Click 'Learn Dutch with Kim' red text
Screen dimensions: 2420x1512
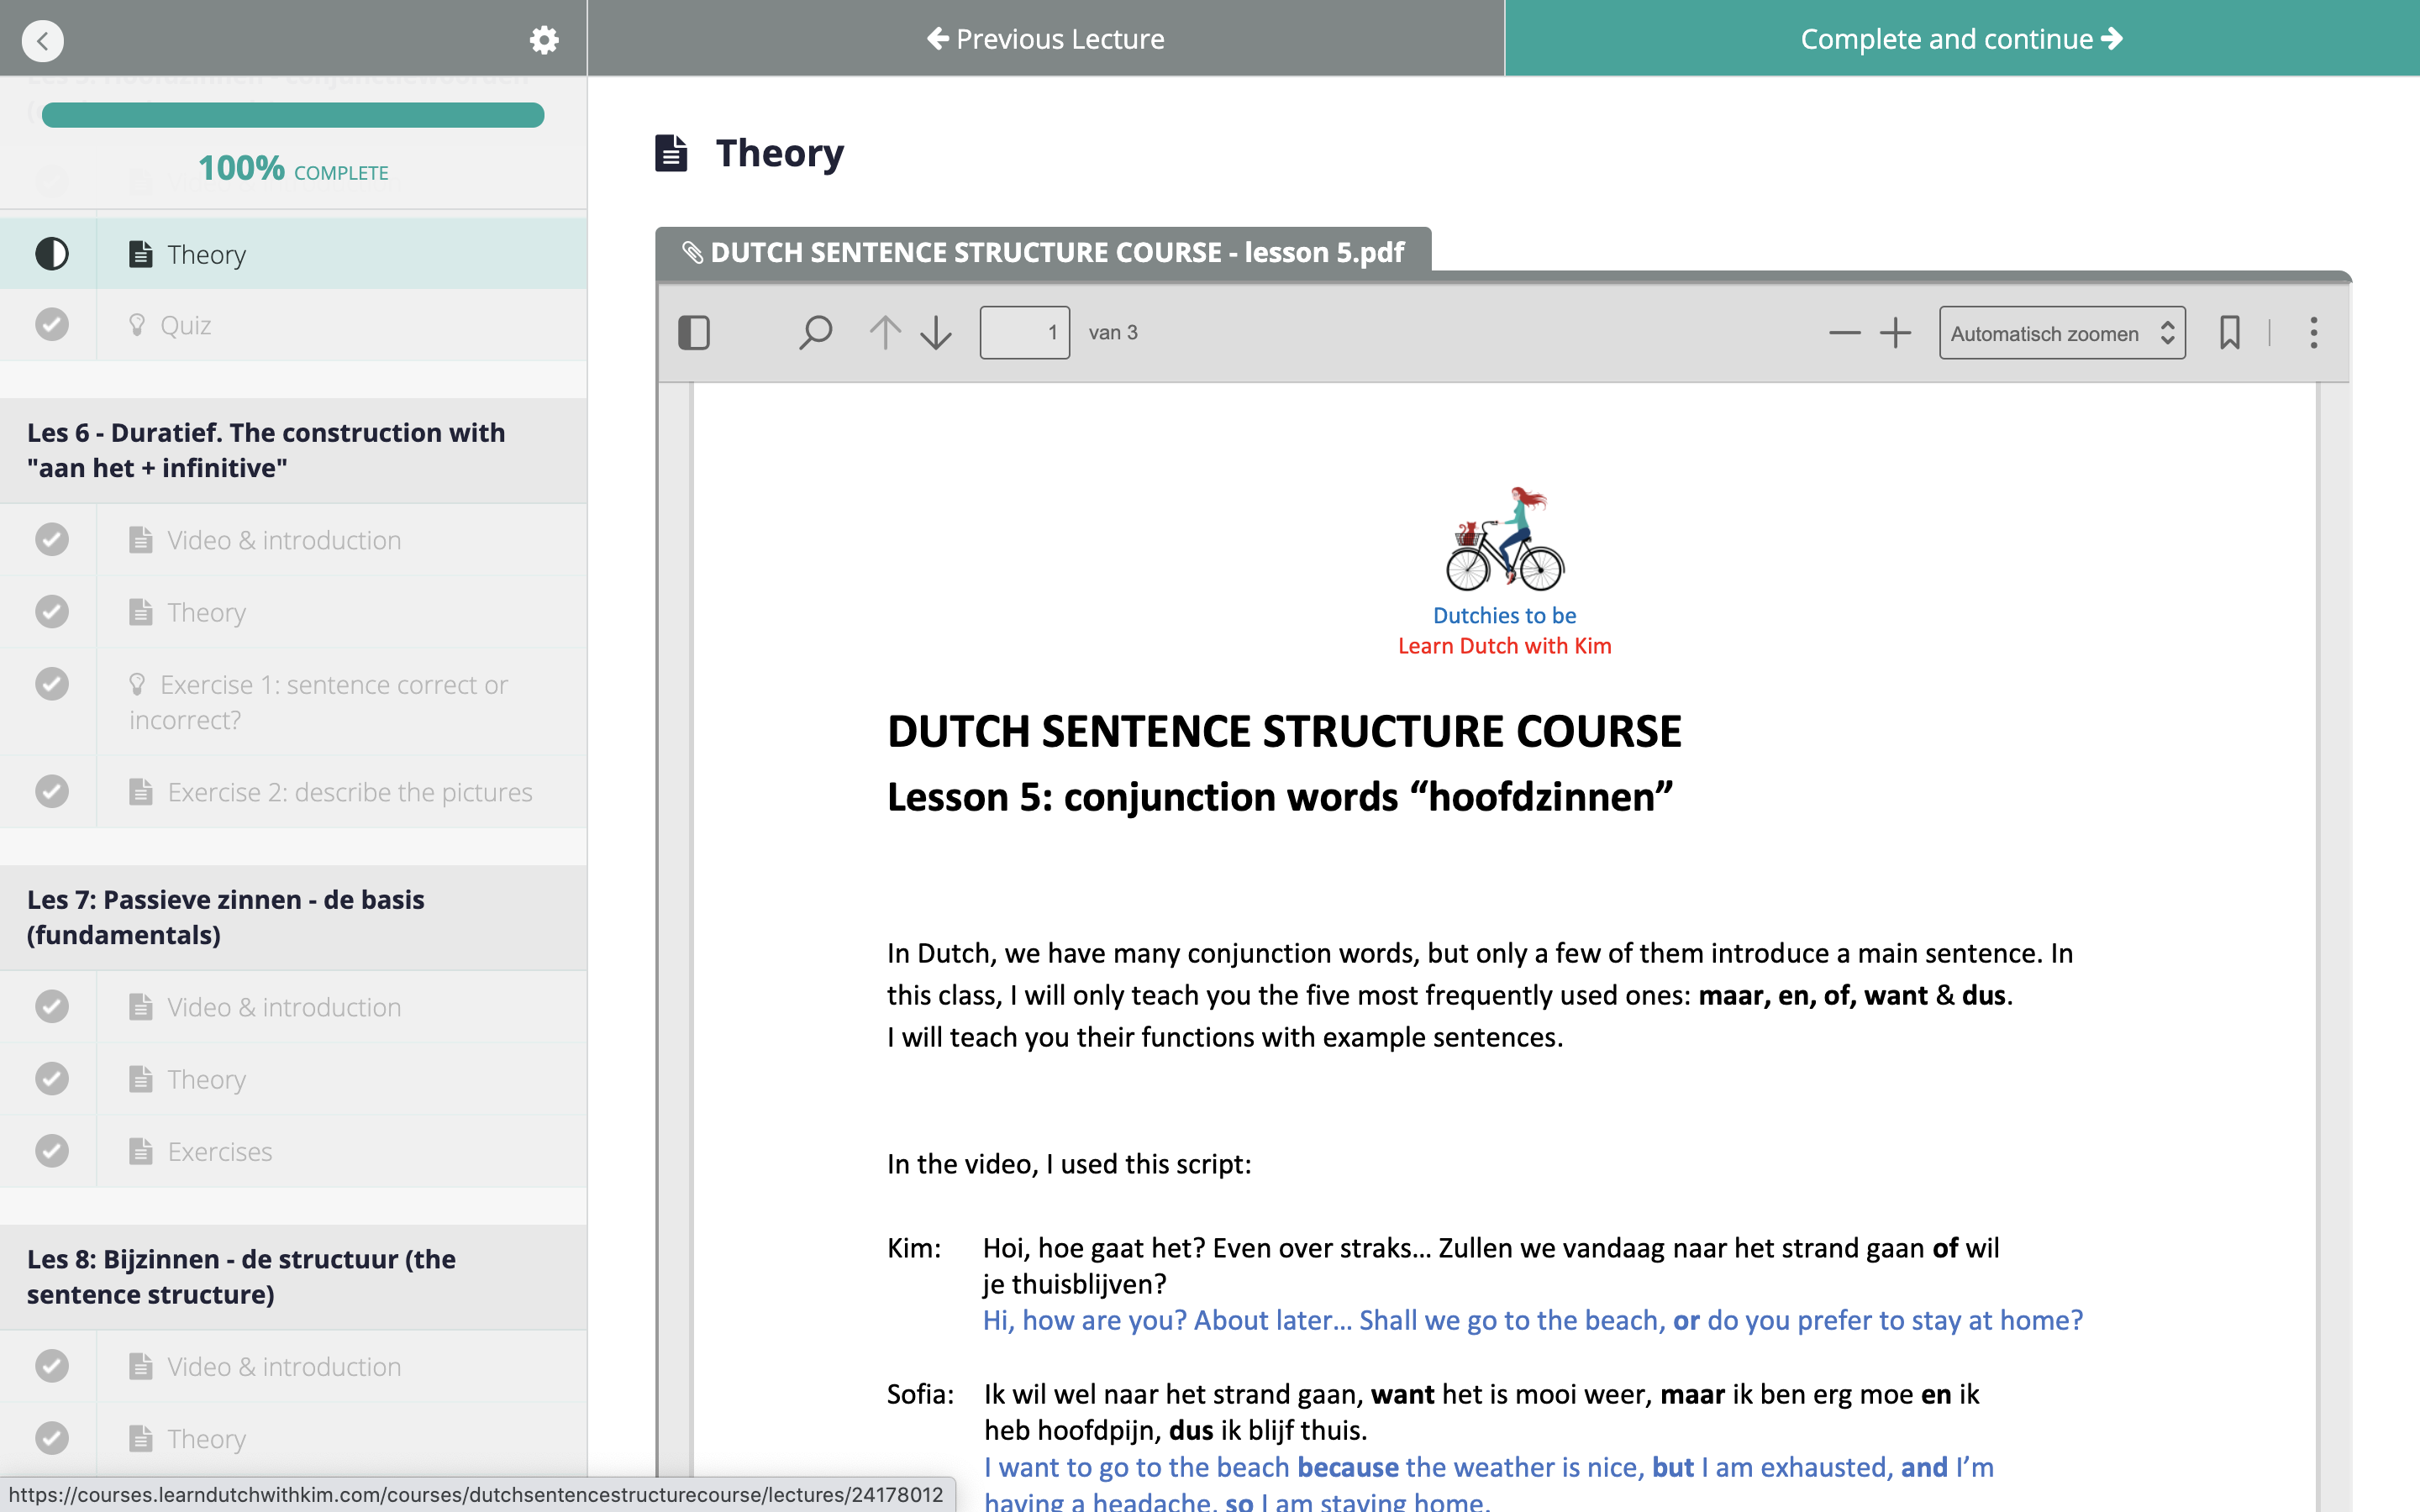[x=1505, y=646]
